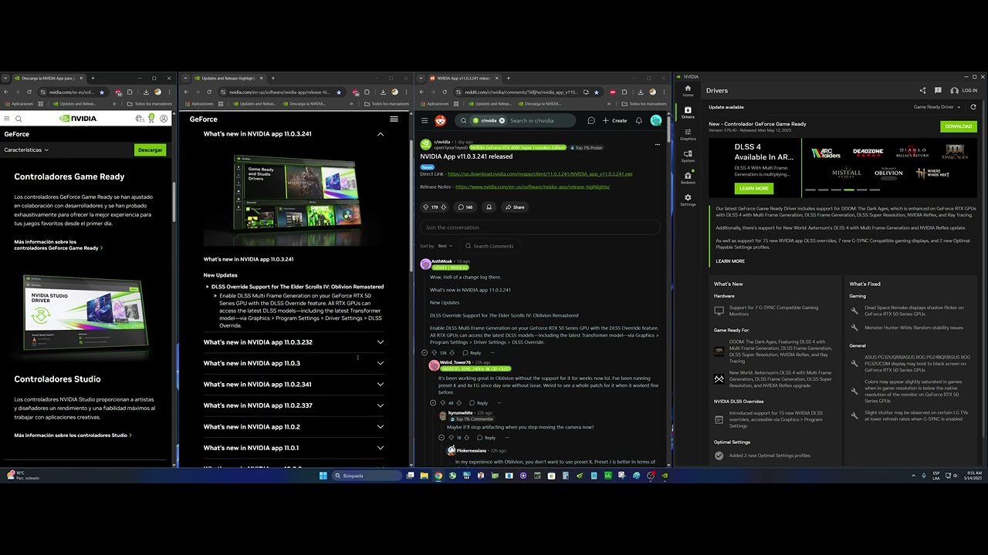988x555 pixels.
Task: Click Descargar button on NVIDIA page
Action: pyautogui.click(x=151, y=150)
